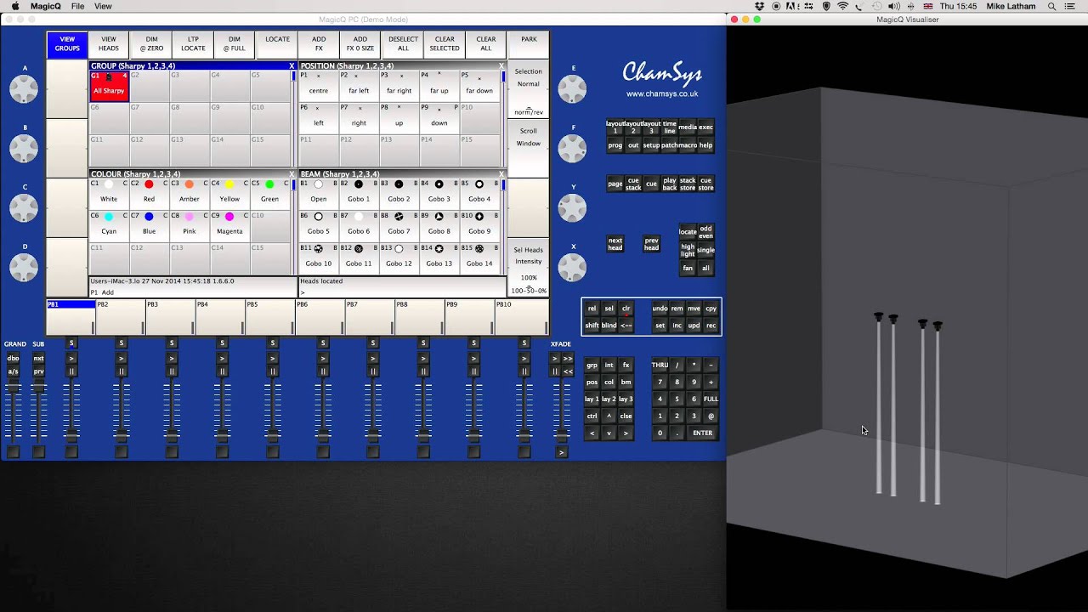Select the All Sharpy group
The width and height of the screenshot is (1088, 612).
[x=109, y=86]
